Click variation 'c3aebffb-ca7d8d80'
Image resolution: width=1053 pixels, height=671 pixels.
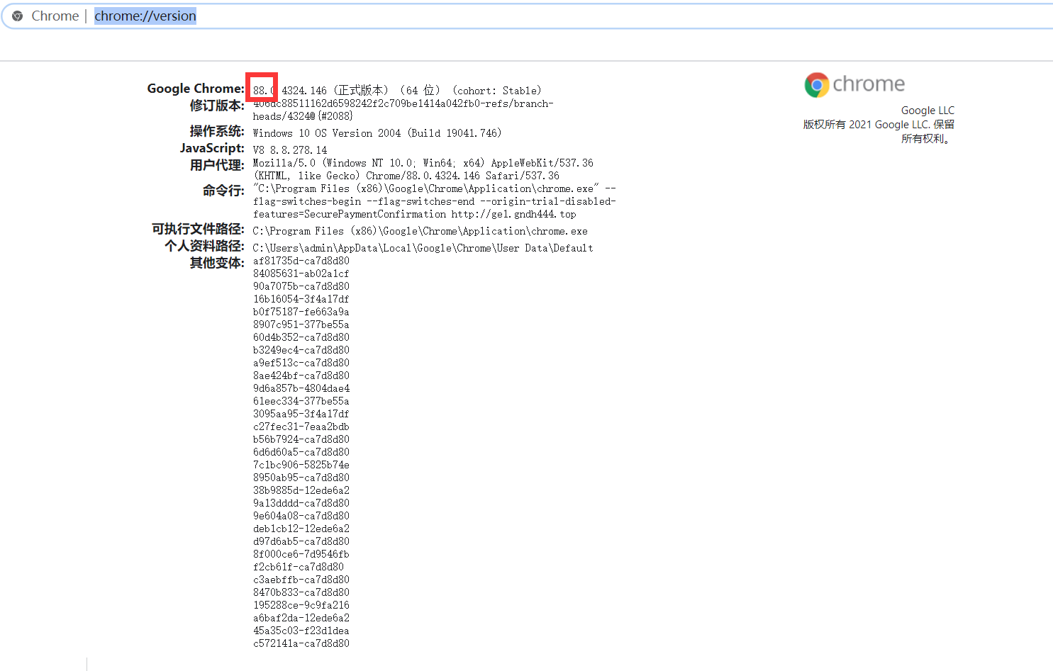[301, 580]
